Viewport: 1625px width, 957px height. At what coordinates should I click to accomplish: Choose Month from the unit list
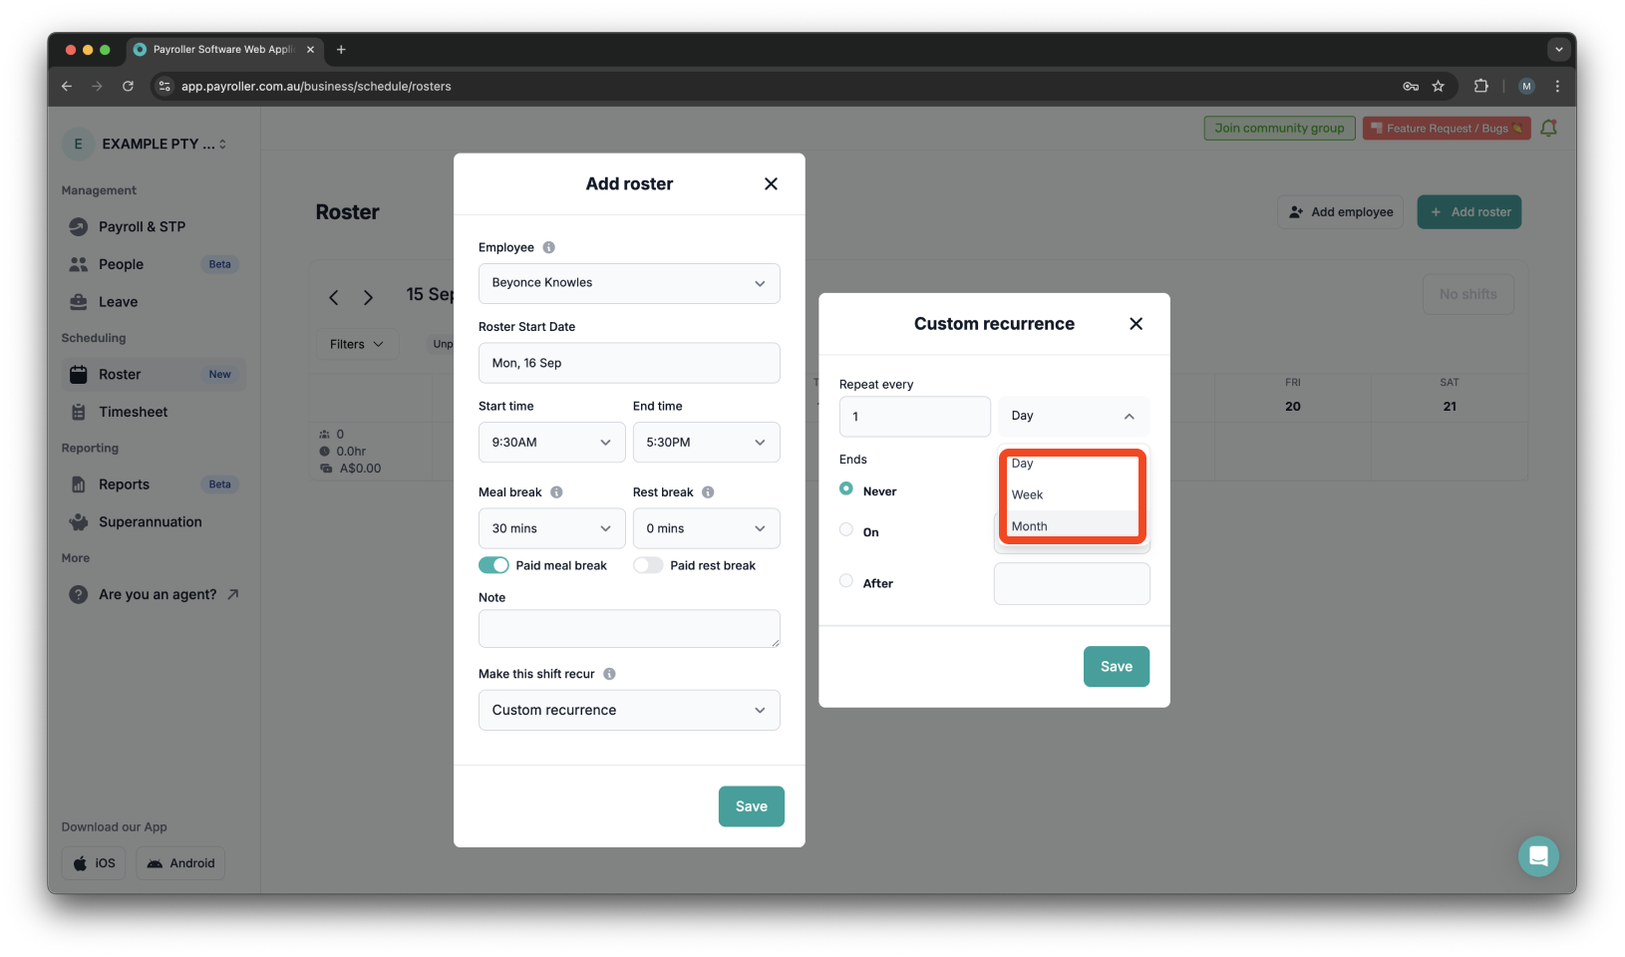point(1072,525)
